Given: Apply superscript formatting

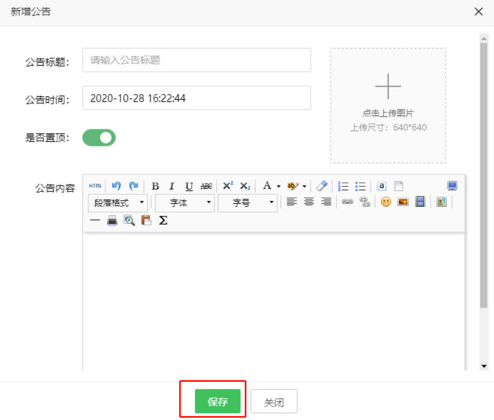Looking at the screenshot, I should click(x=227, y=186).
